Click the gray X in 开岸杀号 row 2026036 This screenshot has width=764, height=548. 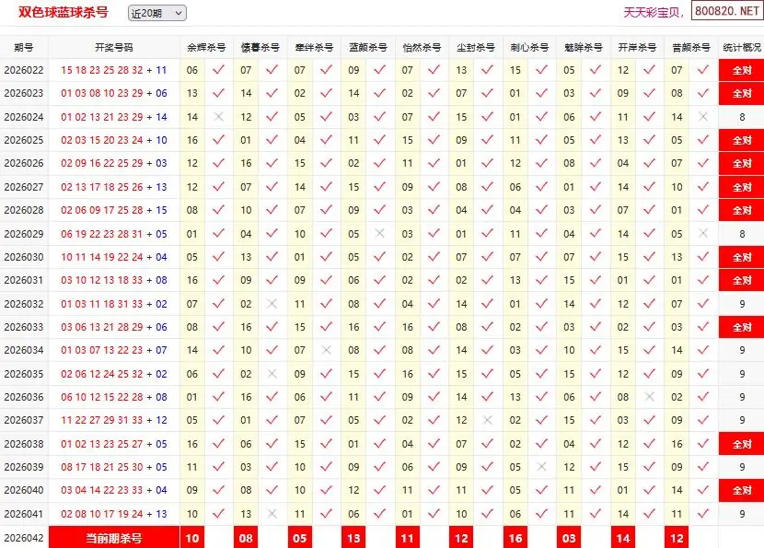click(650, 397)
